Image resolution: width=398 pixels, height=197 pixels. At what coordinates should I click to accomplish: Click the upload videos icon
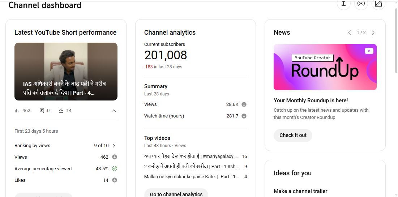point(343,4)
